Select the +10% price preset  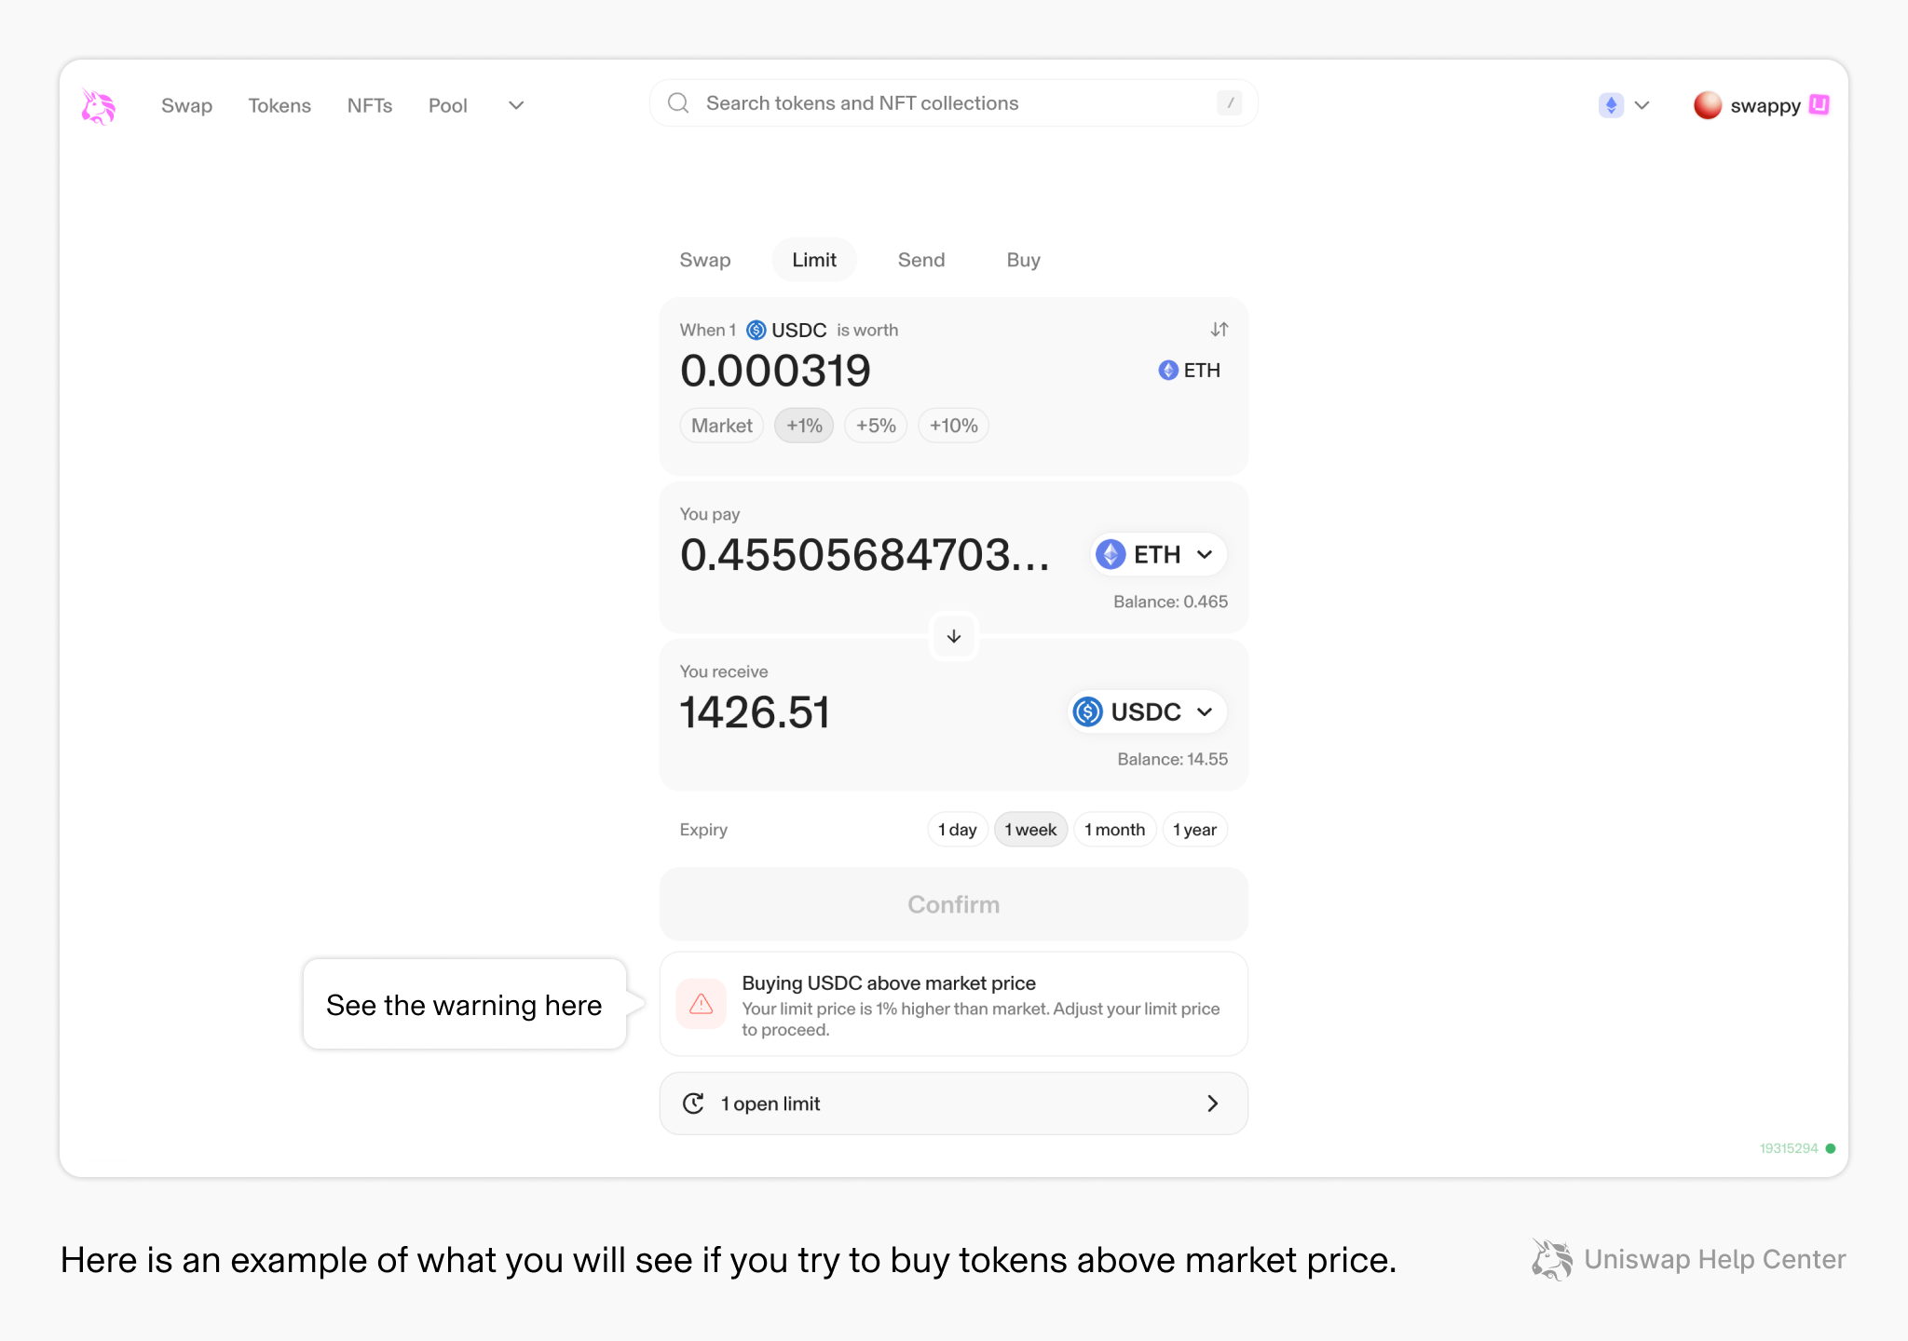pyautogui.click(x=953, y=426)
